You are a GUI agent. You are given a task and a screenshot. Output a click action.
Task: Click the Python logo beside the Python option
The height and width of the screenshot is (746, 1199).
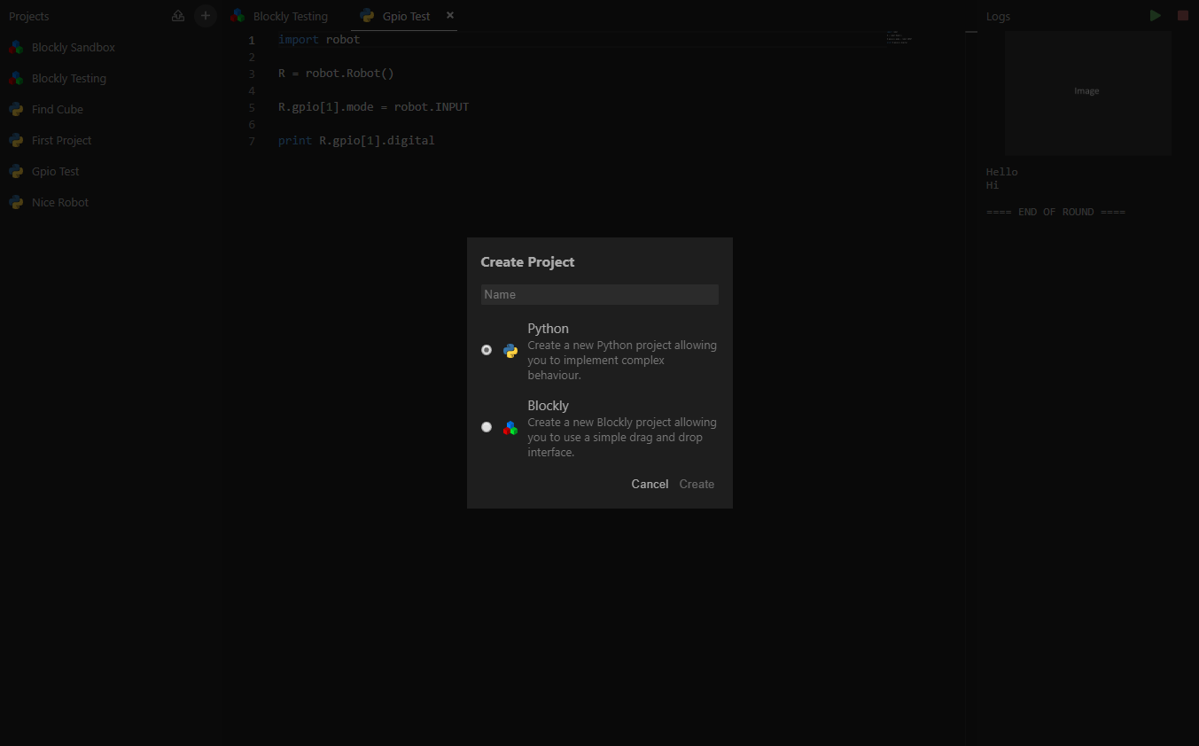(510, 351)
